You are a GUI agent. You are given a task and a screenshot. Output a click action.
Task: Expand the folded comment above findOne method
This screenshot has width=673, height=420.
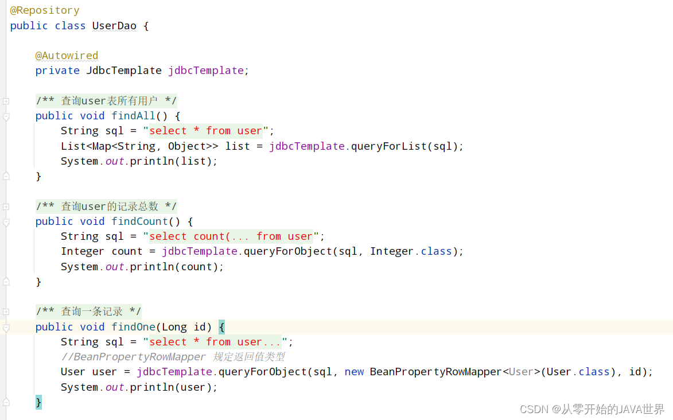[6, 312]
